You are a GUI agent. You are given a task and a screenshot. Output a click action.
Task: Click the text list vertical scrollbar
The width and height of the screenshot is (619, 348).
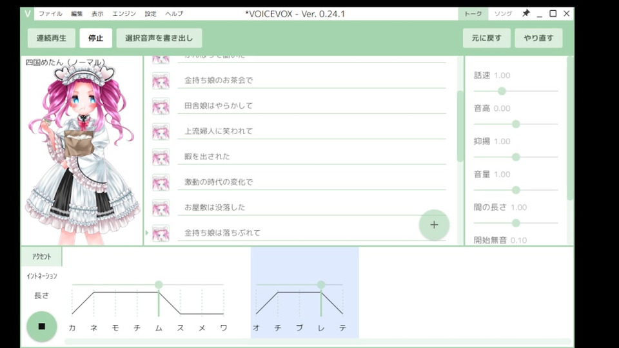click(460, 126)
